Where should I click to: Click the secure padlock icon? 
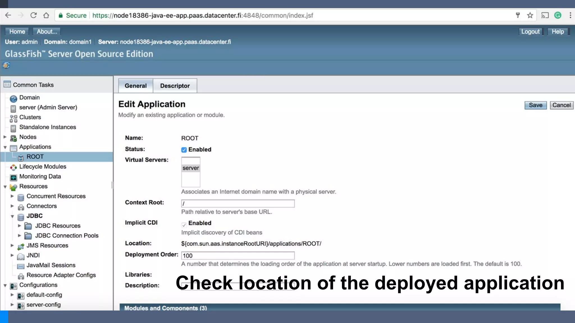[x=60, y=15]
